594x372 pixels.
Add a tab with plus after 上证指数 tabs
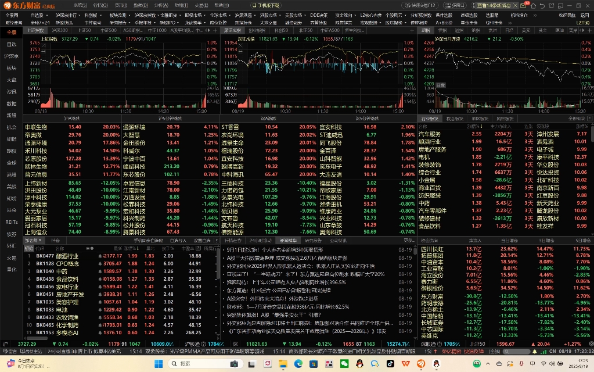(x=215, y=30)
